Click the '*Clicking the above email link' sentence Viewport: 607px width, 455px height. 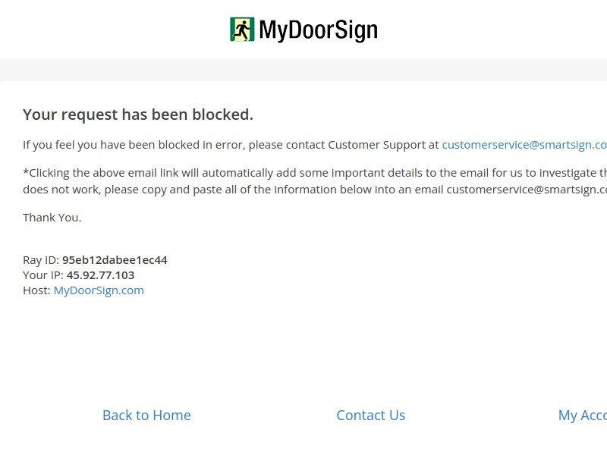[315, 173]
